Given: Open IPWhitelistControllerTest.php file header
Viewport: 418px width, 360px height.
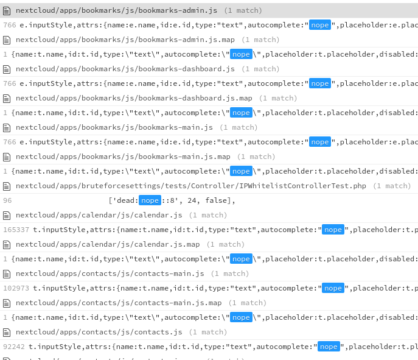Looking at the screenshot, I should (x=209, y=186).
